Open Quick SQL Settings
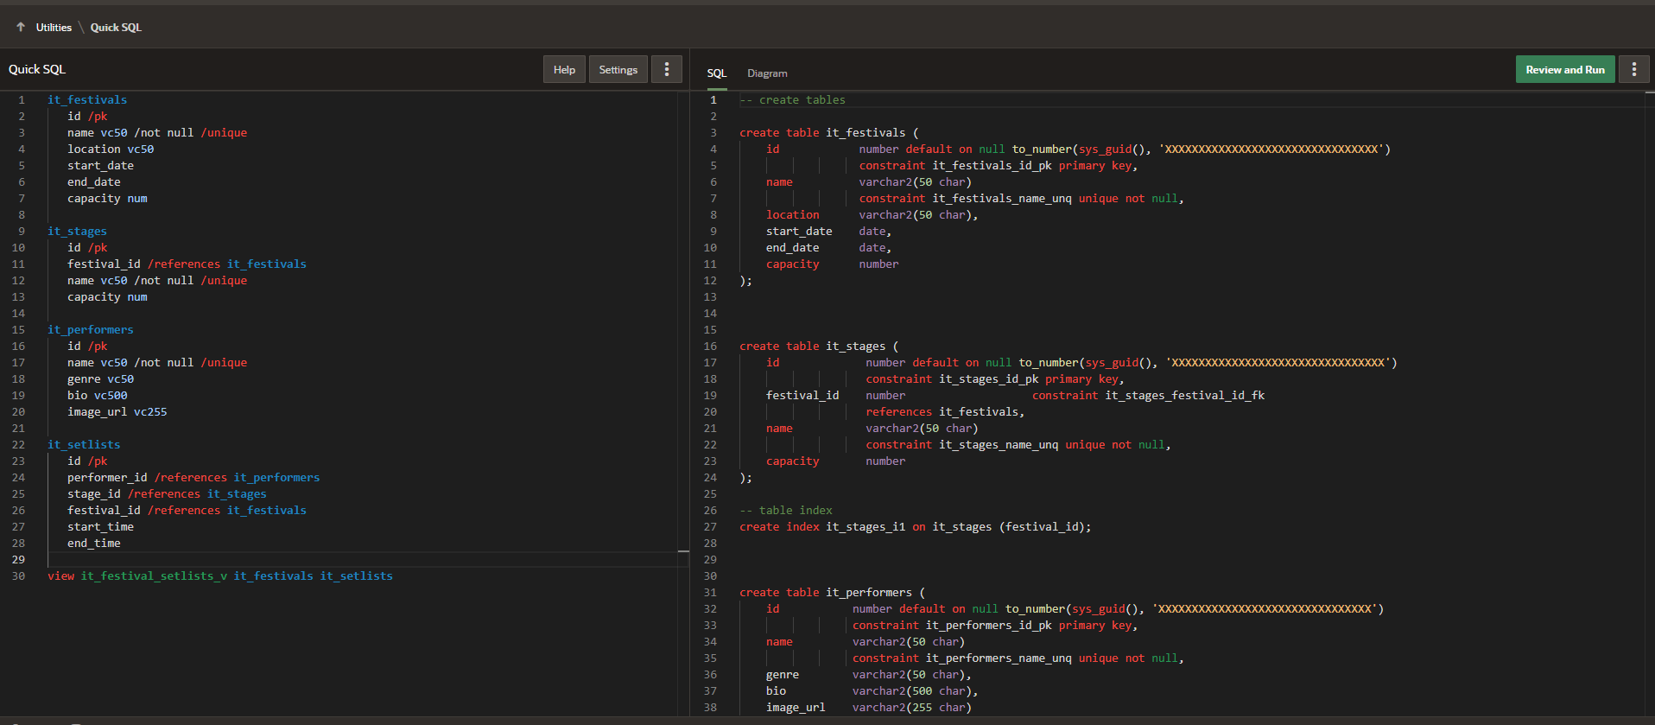Image resolution: width=1655 pixels, height=725 pixels. [x=618, y=69]
